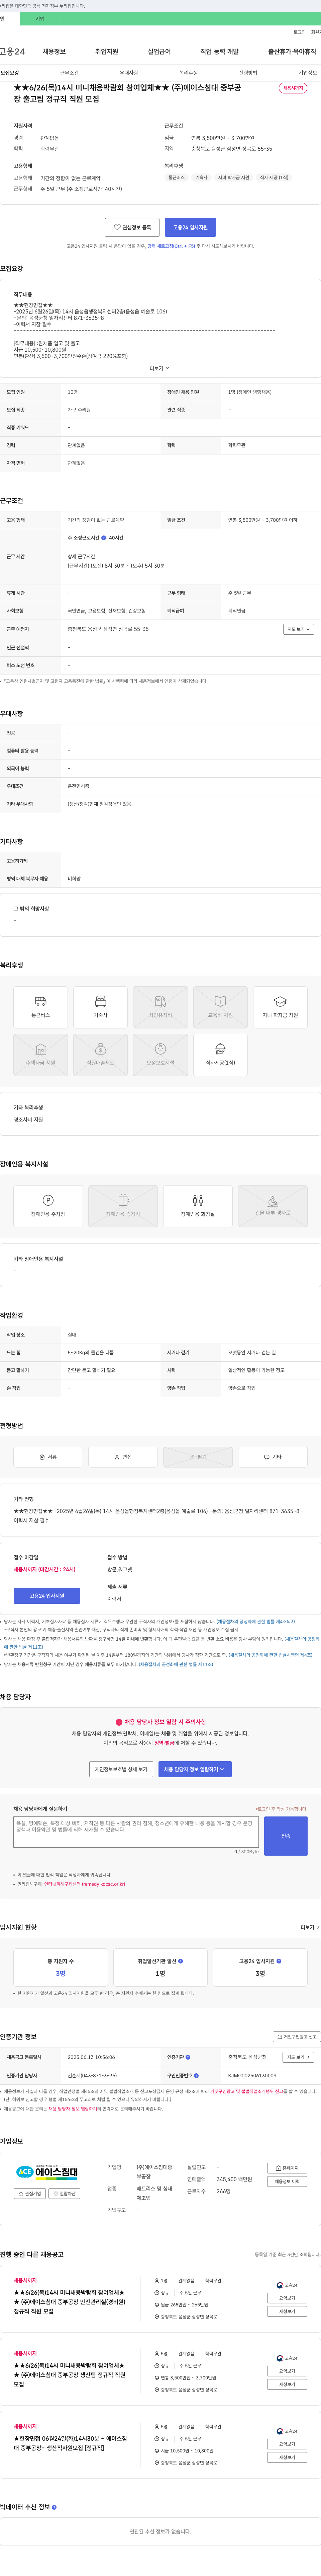This screenshot has width=321, height=2576.
Task: Click the 장애인용 승강기 icon
Action: (123, 1206)
